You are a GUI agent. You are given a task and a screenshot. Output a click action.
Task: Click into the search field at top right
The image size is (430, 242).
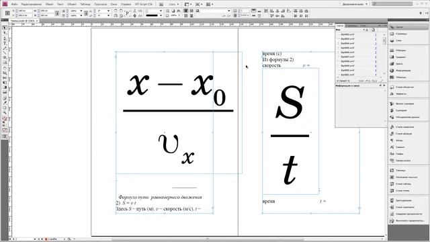pos(392,4)
